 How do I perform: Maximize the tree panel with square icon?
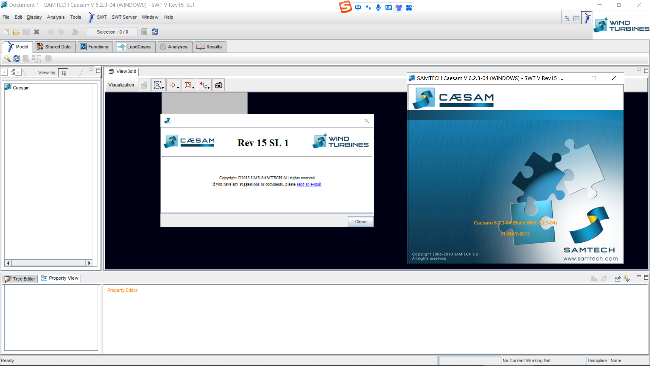[x=98, y=71]
